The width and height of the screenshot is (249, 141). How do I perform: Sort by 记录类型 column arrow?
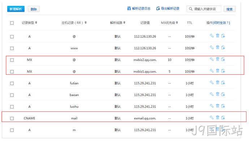click(x=36, y=22)
